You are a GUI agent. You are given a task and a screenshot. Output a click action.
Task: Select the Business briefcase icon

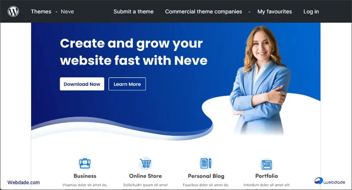pyautogui.click(x=85, y=163)
